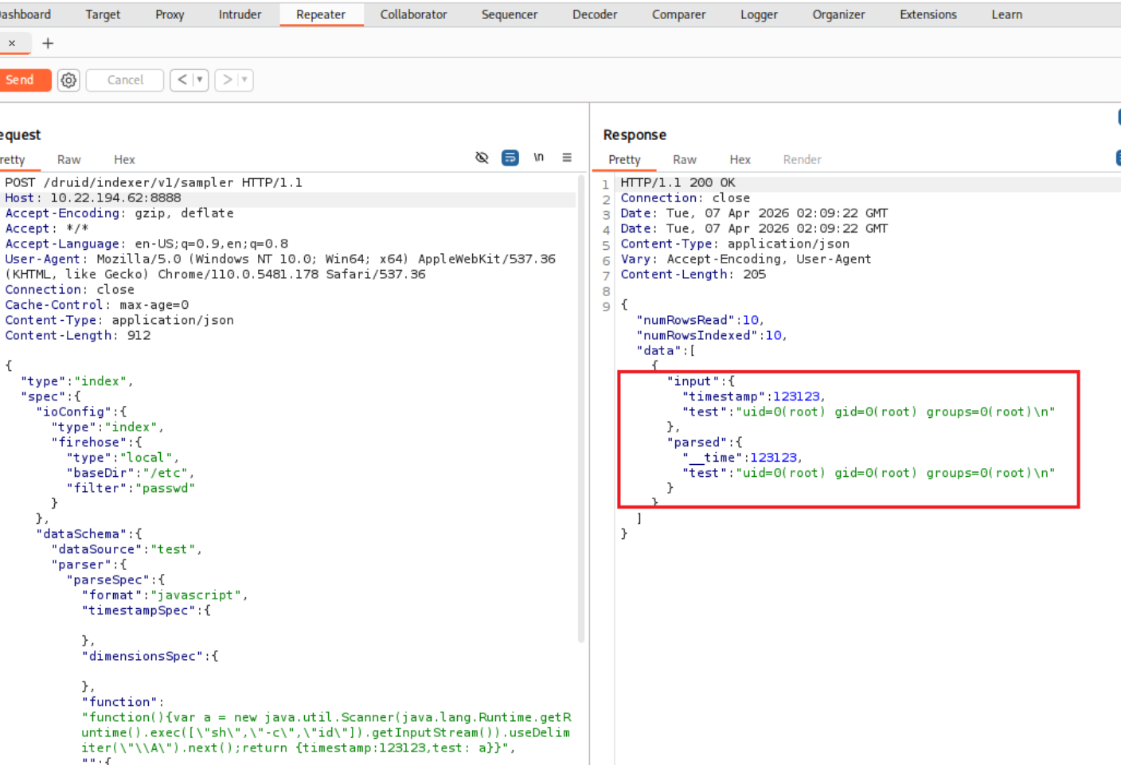The image size is (1121, 765).
Task: Expand the back history dropdown arrow
Action: point(200,80)
